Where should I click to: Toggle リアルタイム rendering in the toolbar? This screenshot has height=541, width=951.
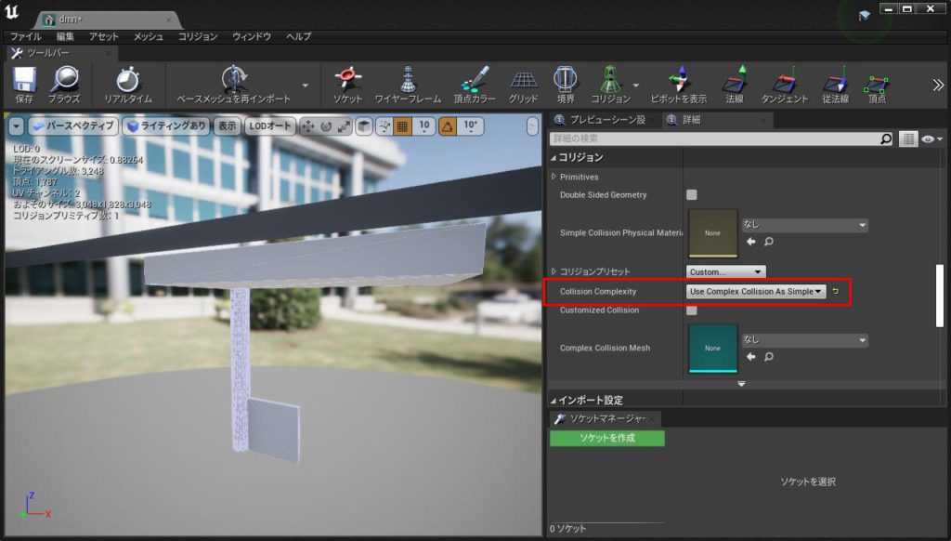[x=128, y=85]
